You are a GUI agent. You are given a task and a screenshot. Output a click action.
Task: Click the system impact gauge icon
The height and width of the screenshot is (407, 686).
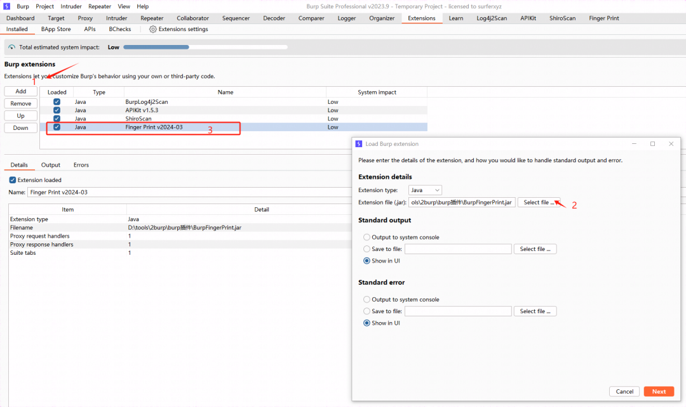[x=12, y=47]
